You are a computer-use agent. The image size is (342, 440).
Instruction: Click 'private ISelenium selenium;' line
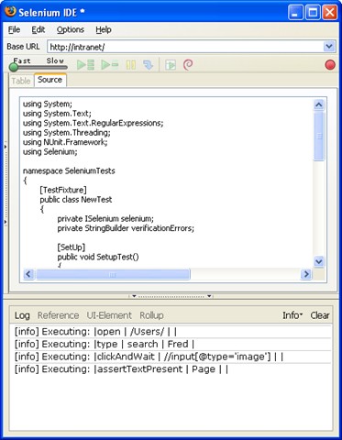[105, 219]
